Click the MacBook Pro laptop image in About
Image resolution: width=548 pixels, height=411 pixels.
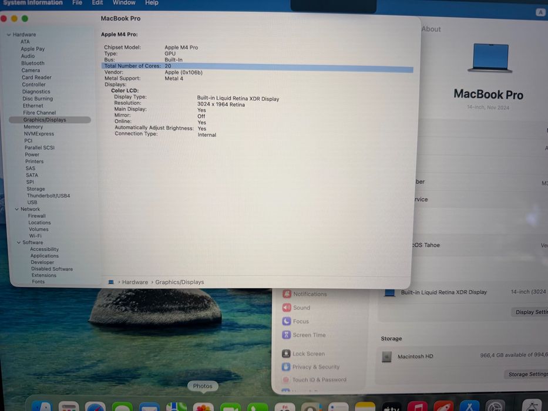click(490, 58)
